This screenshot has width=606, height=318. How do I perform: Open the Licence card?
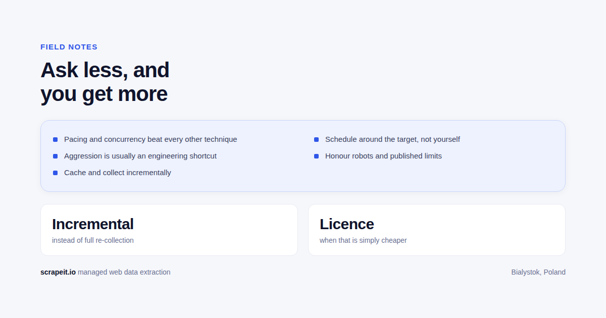pyautogui.click(x=437, y=230)
